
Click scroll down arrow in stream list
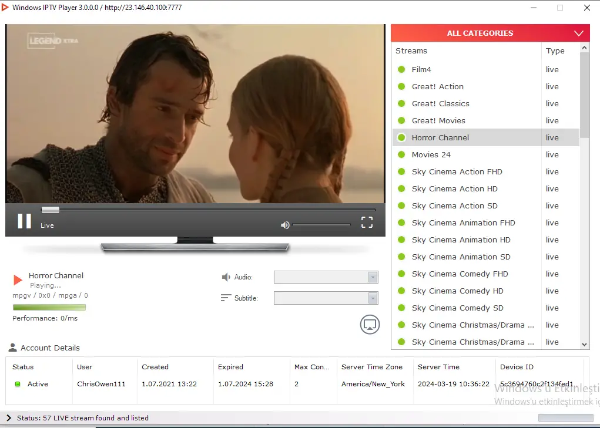[584, 344]
